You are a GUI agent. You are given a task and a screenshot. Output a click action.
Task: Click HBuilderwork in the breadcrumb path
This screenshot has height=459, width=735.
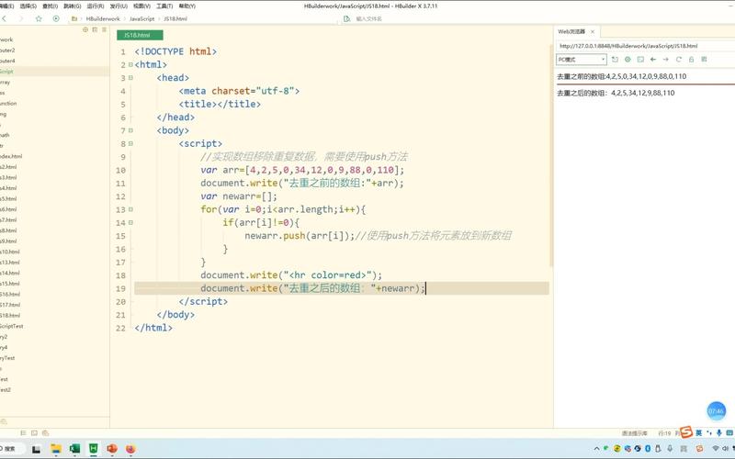103,18
